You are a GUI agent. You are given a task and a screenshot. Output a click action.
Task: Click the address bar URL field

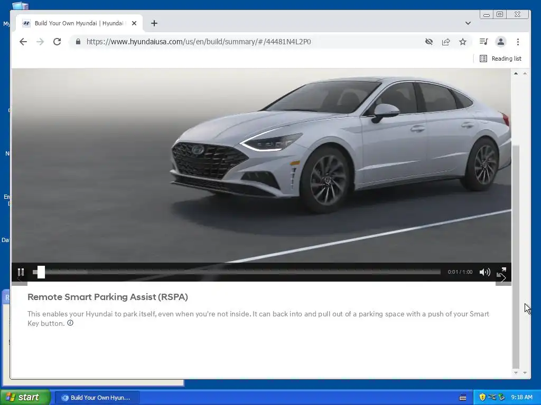pyautogui.click(x=248, y=42)
